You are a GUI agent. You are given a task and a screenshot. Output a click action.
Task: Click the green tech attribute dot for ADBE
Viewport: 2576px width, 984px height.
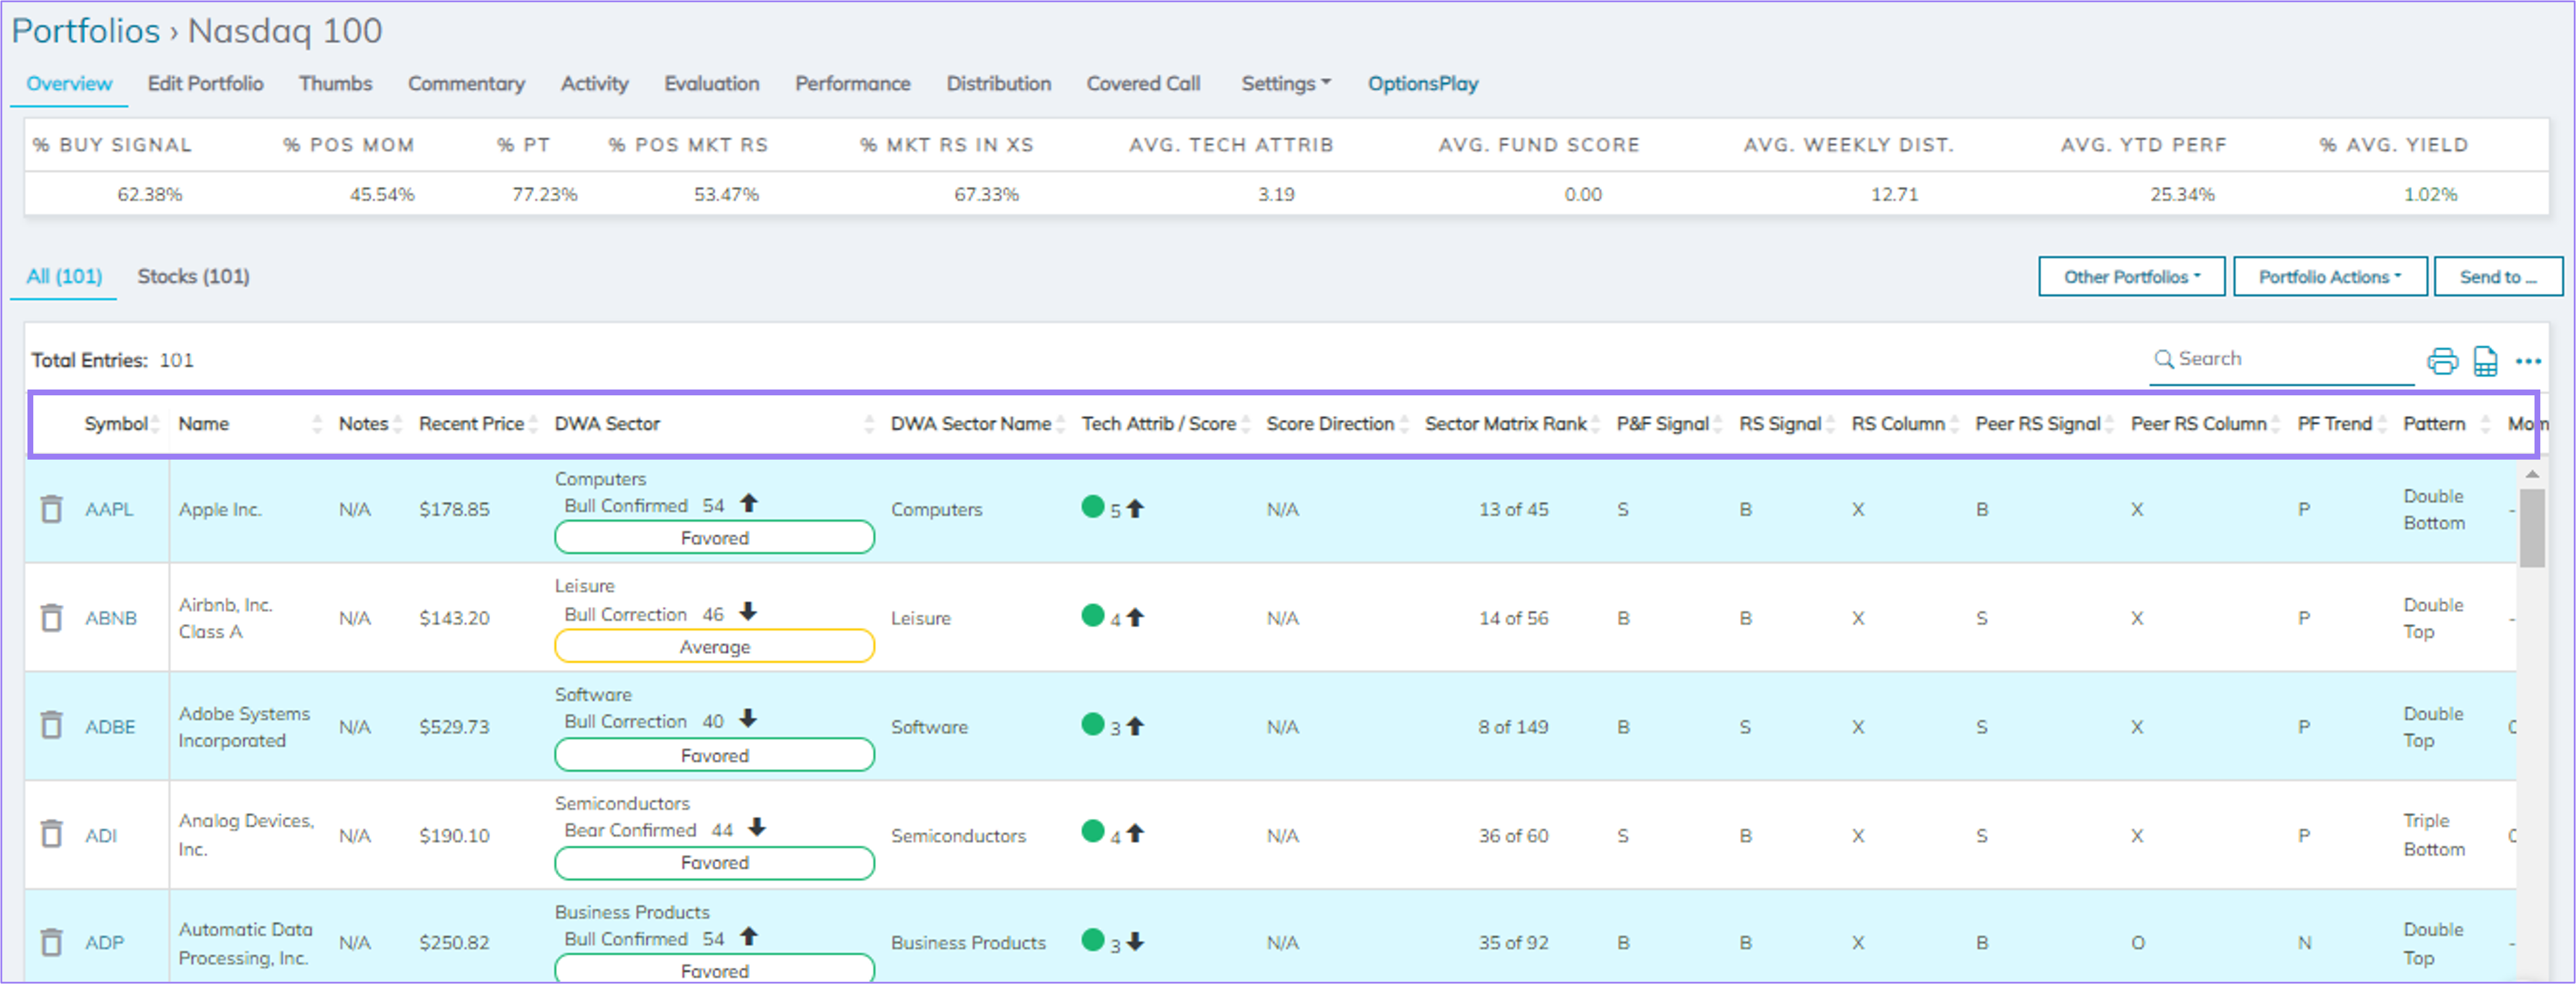[1092, 724]
